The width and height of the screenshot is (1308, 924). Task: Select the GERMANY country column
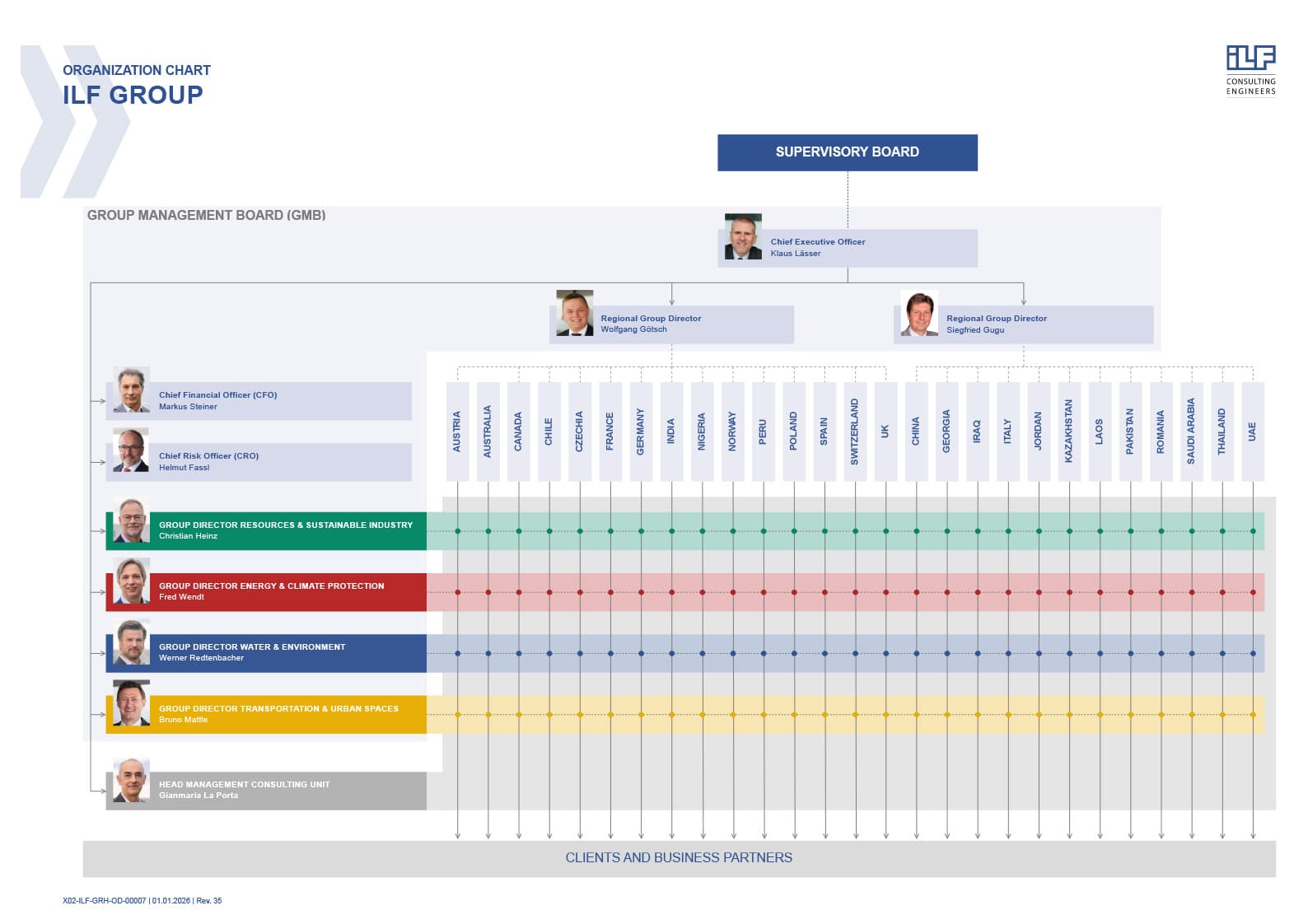641,432
